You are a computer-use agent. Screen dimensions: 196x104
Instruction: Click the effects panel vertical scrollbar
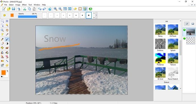(x=180, y=48)
